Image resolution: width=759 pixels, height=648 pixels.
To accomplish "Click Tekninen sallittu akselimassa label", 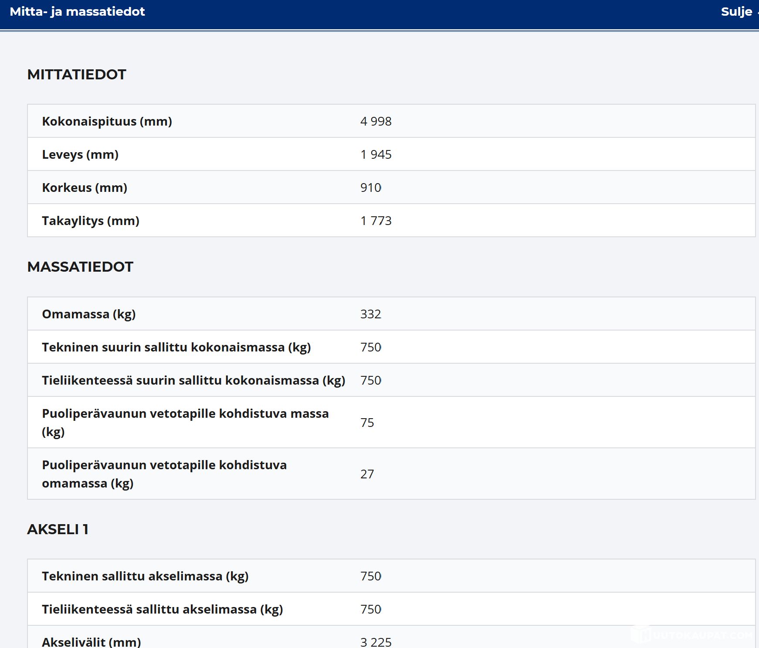I will point(145,576).
